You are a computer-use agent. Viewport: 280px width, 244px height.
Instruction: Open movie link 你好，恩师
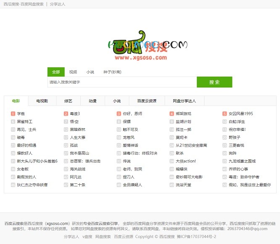tap(132, 114)
